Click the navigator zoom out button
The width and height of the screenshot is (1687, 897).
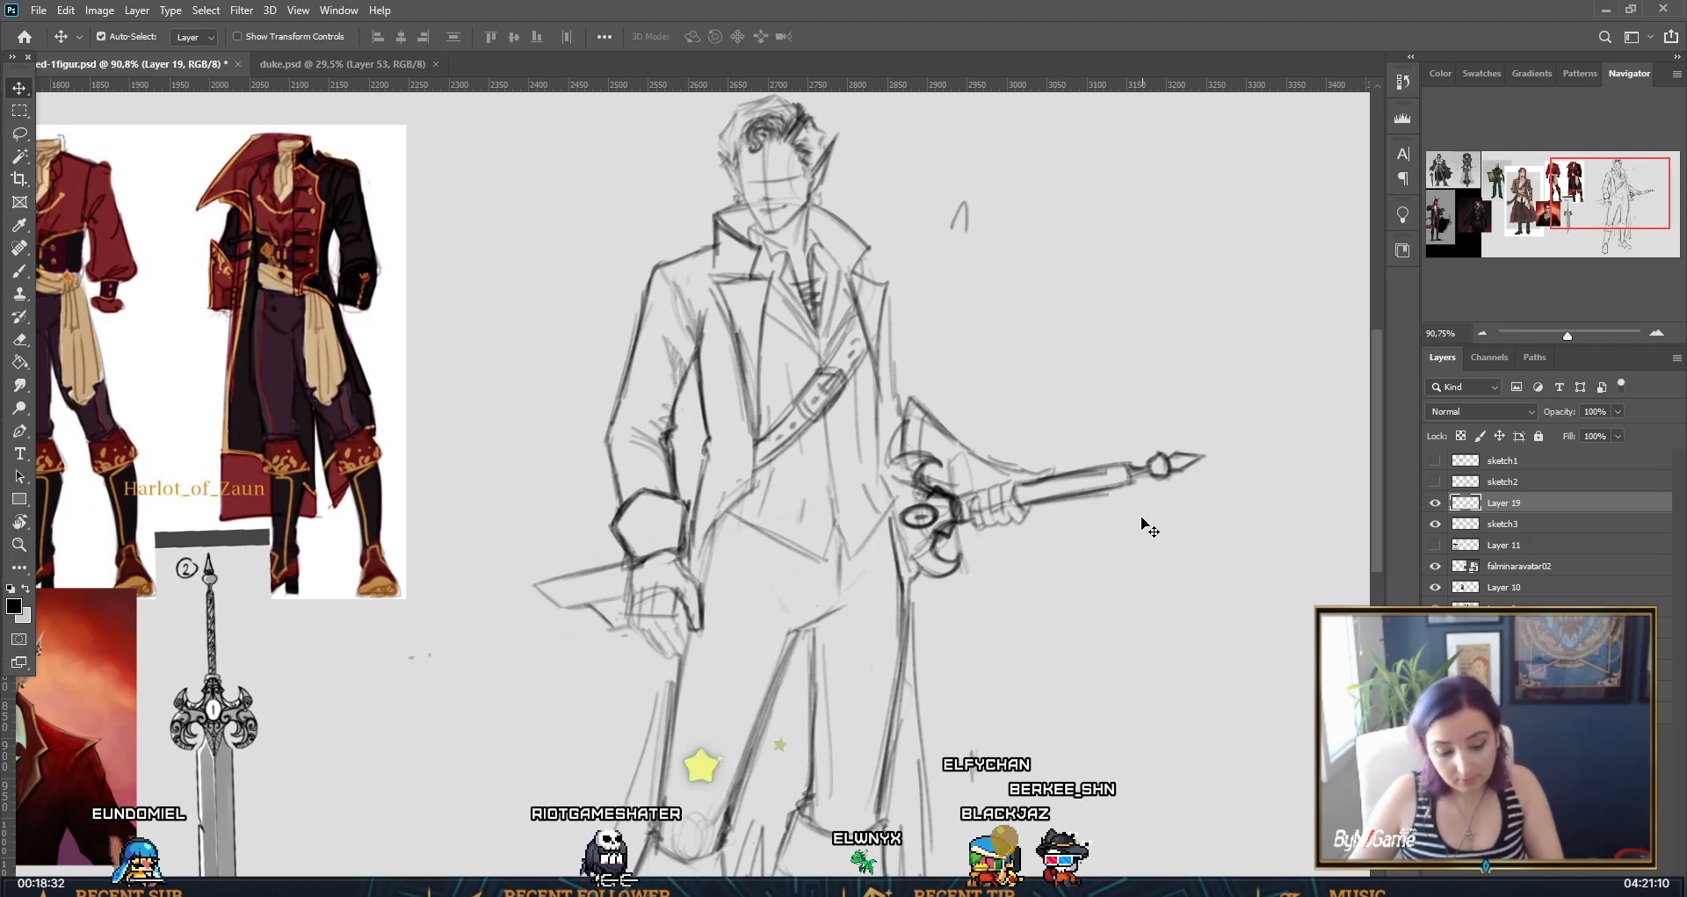point(1482,334)
